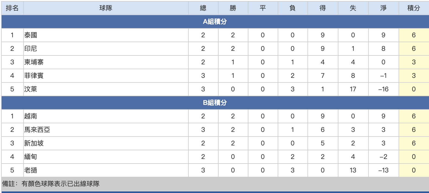Click the 球隊 column header
The height and width of the screenshot is (193, 429).
coord(106,8)
